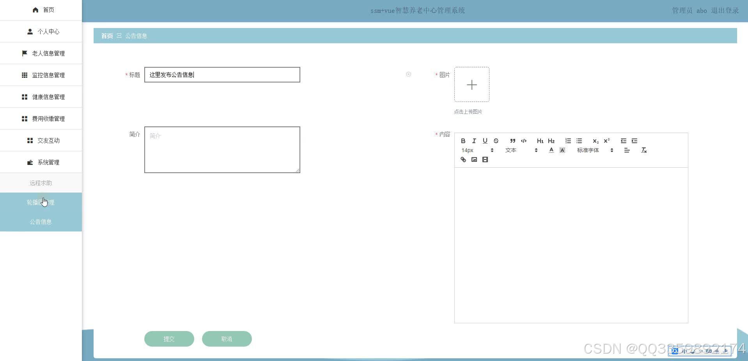Toggle italic formatting in the editor
The width and height of the screenshot is (748, 361).
(x=474, y=141)
